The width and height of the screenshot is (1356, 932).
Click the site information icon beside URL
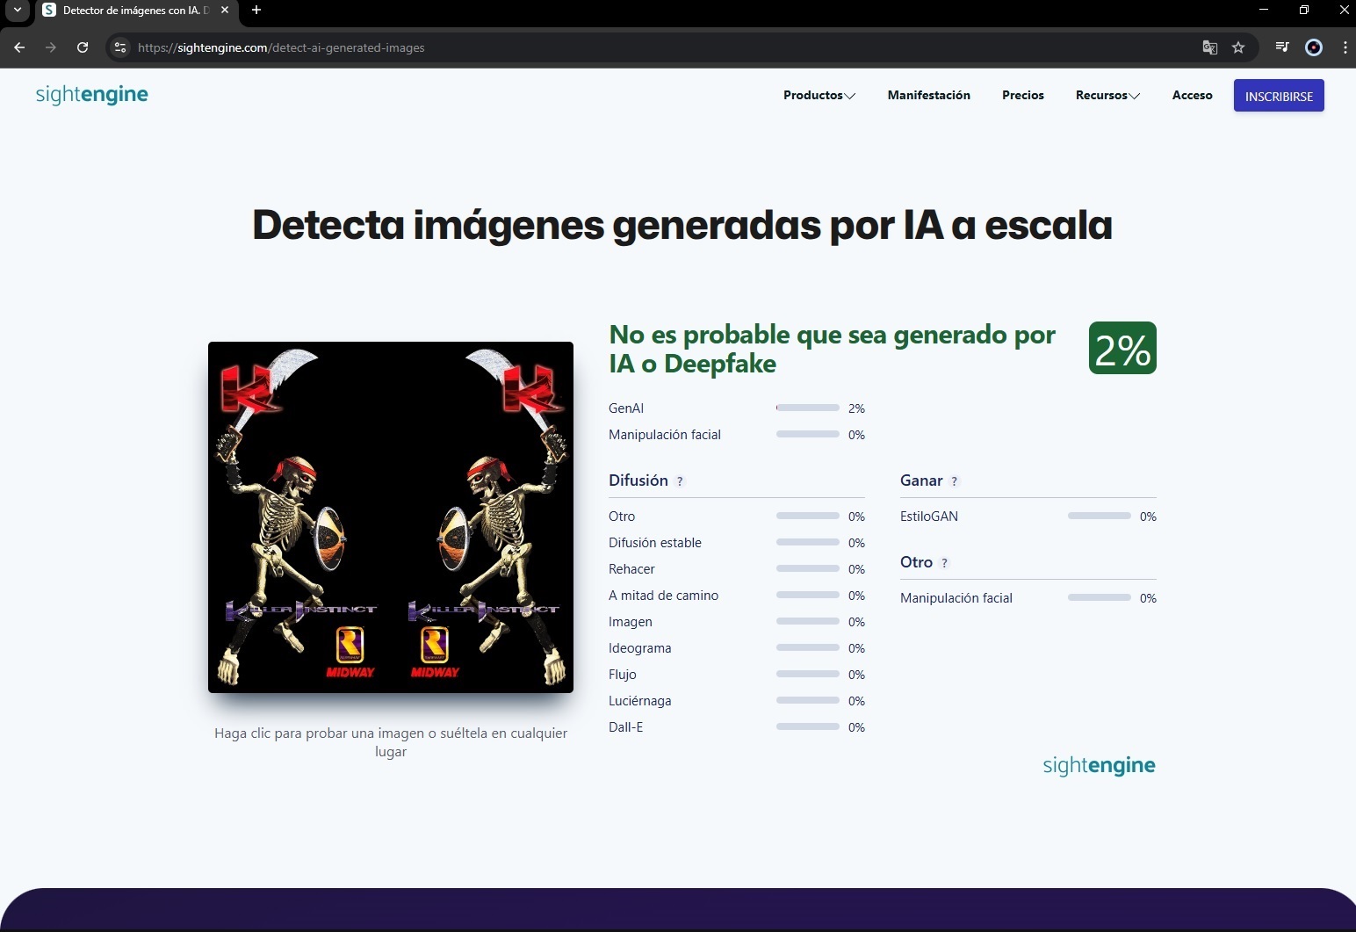tap(121, 47)
